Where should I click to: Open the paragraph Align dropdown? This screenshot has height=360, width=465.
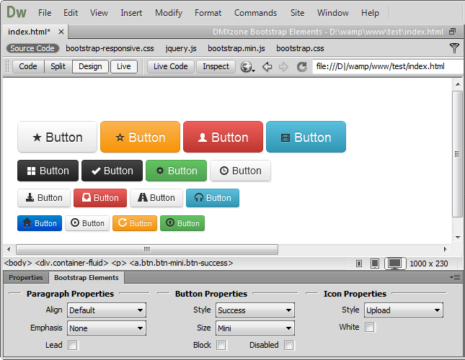click(x=107, y=310)
